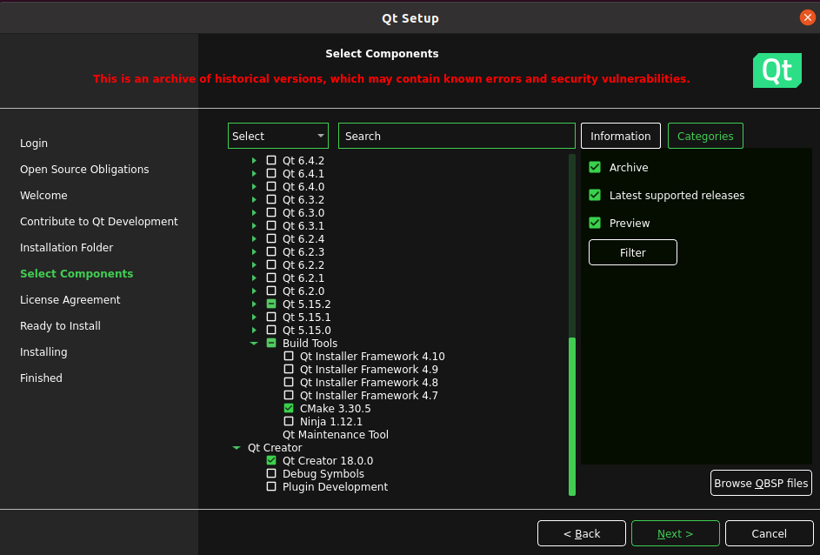Click Installation Folder step label
Image resolution: width=820 pixels, height=555 pixels.
click(66, 247)
